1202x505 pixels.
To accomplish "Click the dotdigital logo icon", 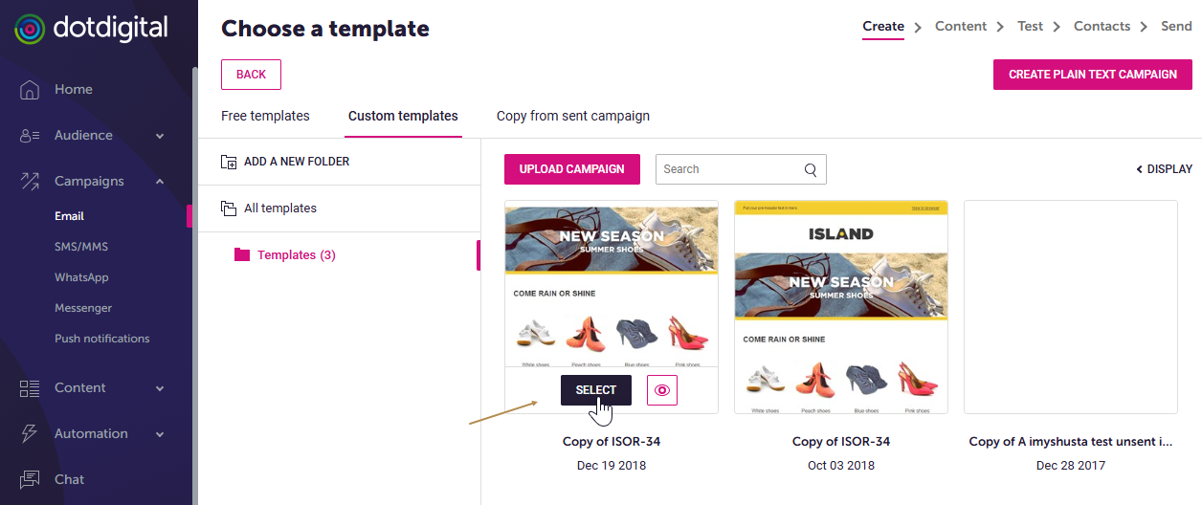I will point(30,29).
